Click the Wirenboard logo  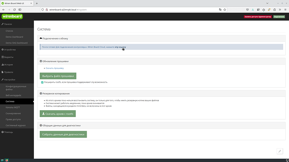pos(12,16)
